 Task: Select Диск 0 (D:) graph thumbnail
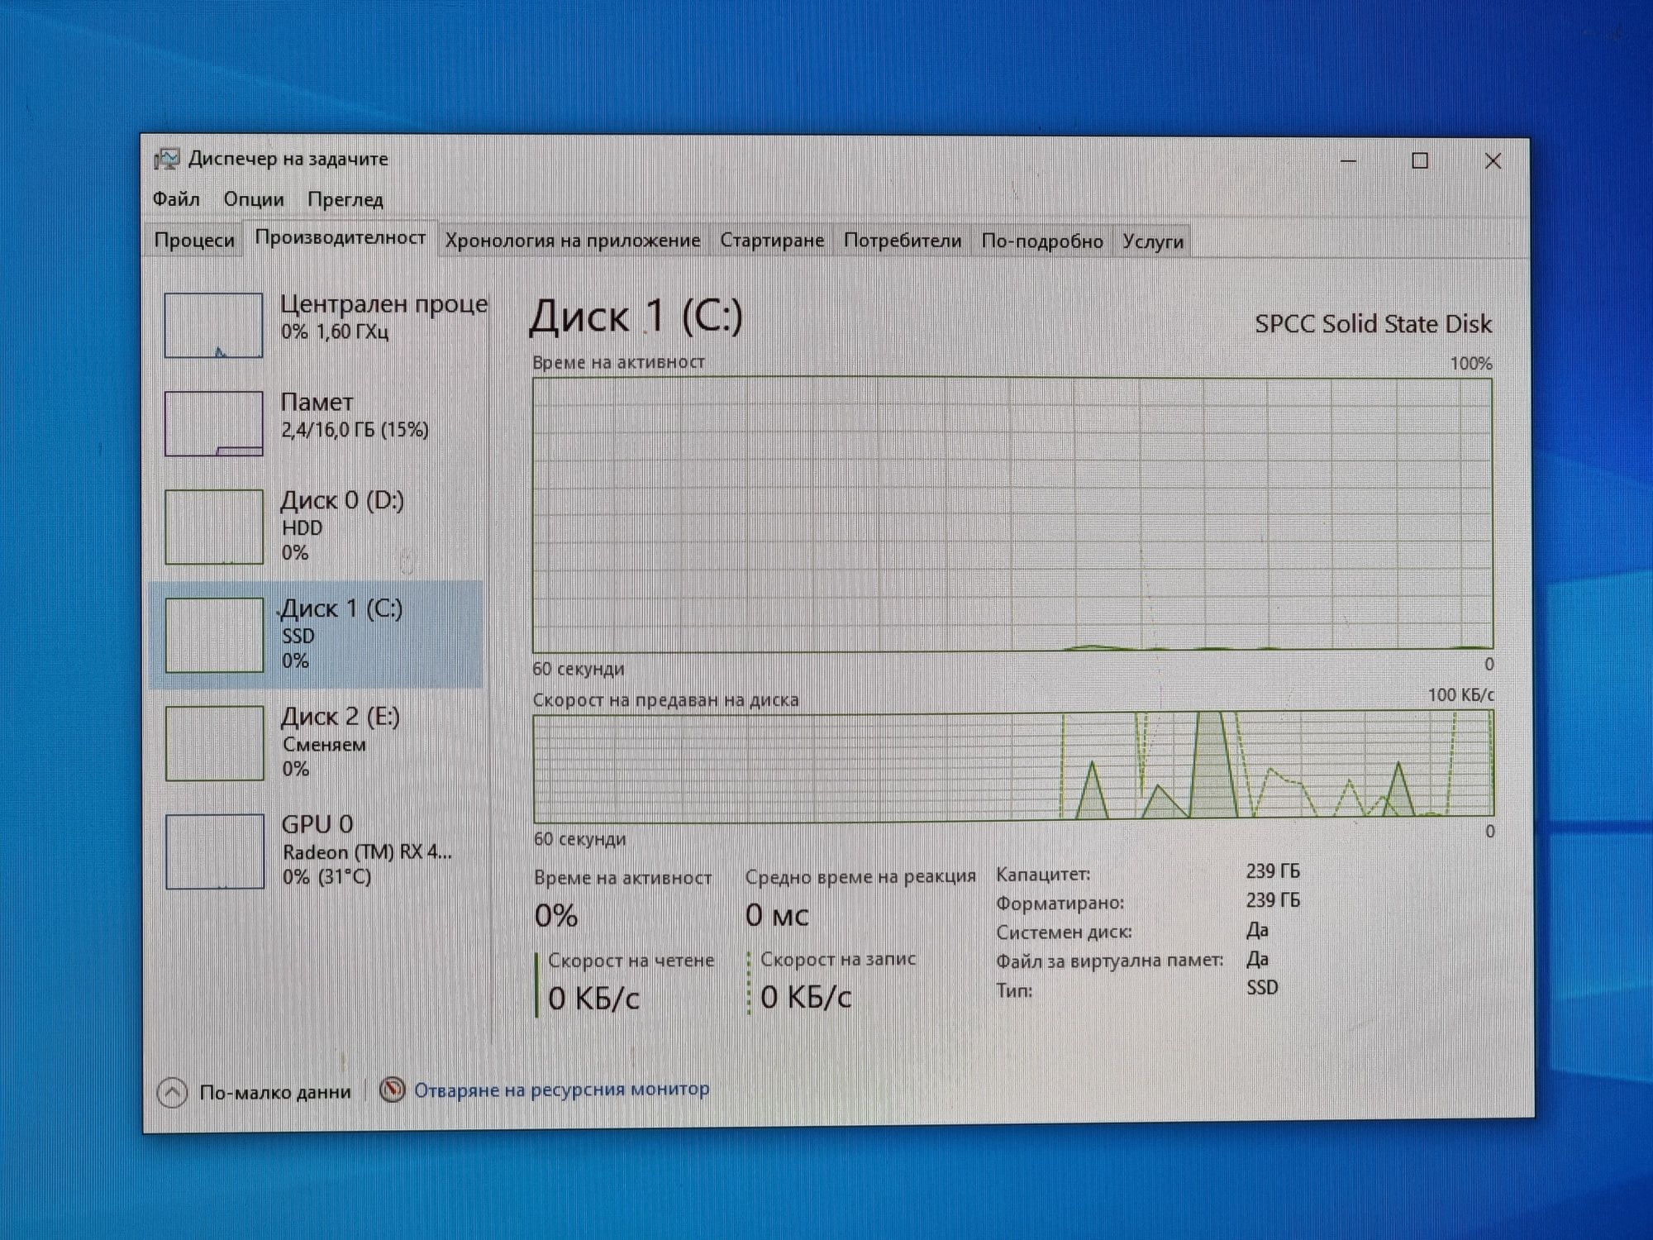tap(214, 527)
